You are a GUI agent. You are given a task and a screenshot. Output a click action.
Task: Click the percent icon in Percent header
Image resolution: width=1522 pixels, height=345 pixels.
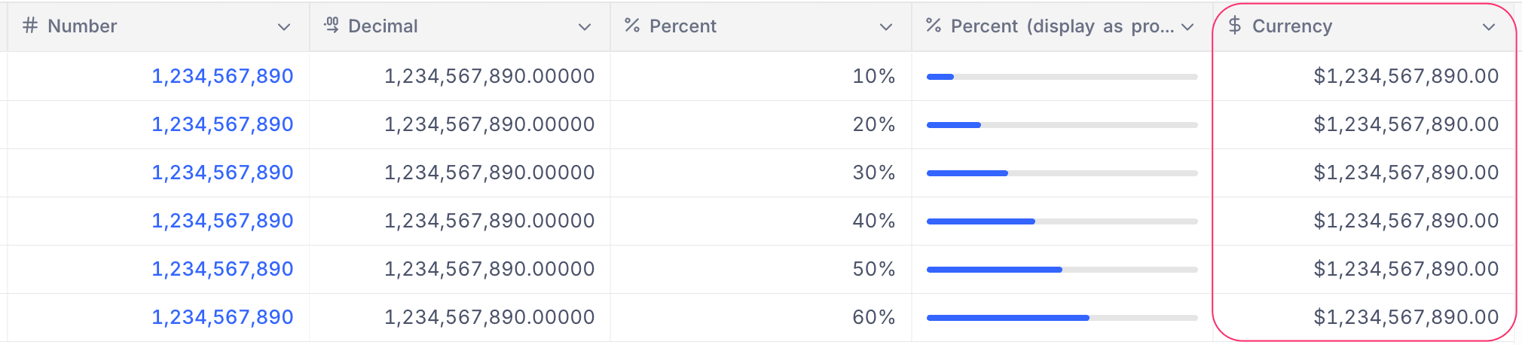tap(632, 26)
